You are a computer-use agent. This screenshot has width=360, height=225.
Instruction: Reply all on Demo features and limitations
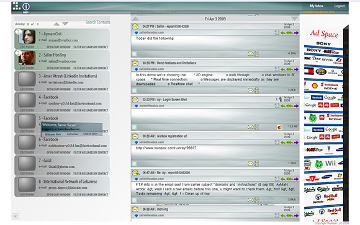coord(290,69)
